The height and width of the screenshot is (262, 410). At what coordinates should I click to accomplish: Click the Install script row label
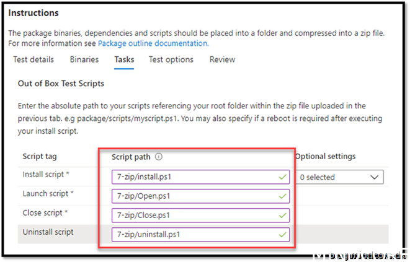(46, 175)
